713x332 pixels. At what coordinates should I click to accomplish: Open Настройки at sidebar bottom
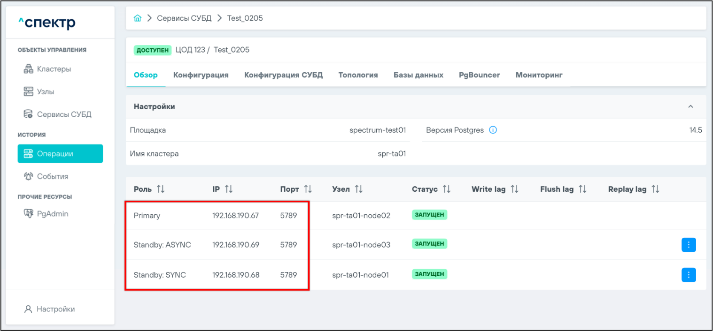coord(55,309)
